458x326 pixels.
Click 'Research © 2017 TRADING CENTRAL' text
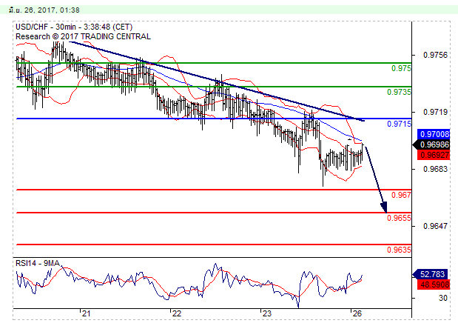click(83, 36)
